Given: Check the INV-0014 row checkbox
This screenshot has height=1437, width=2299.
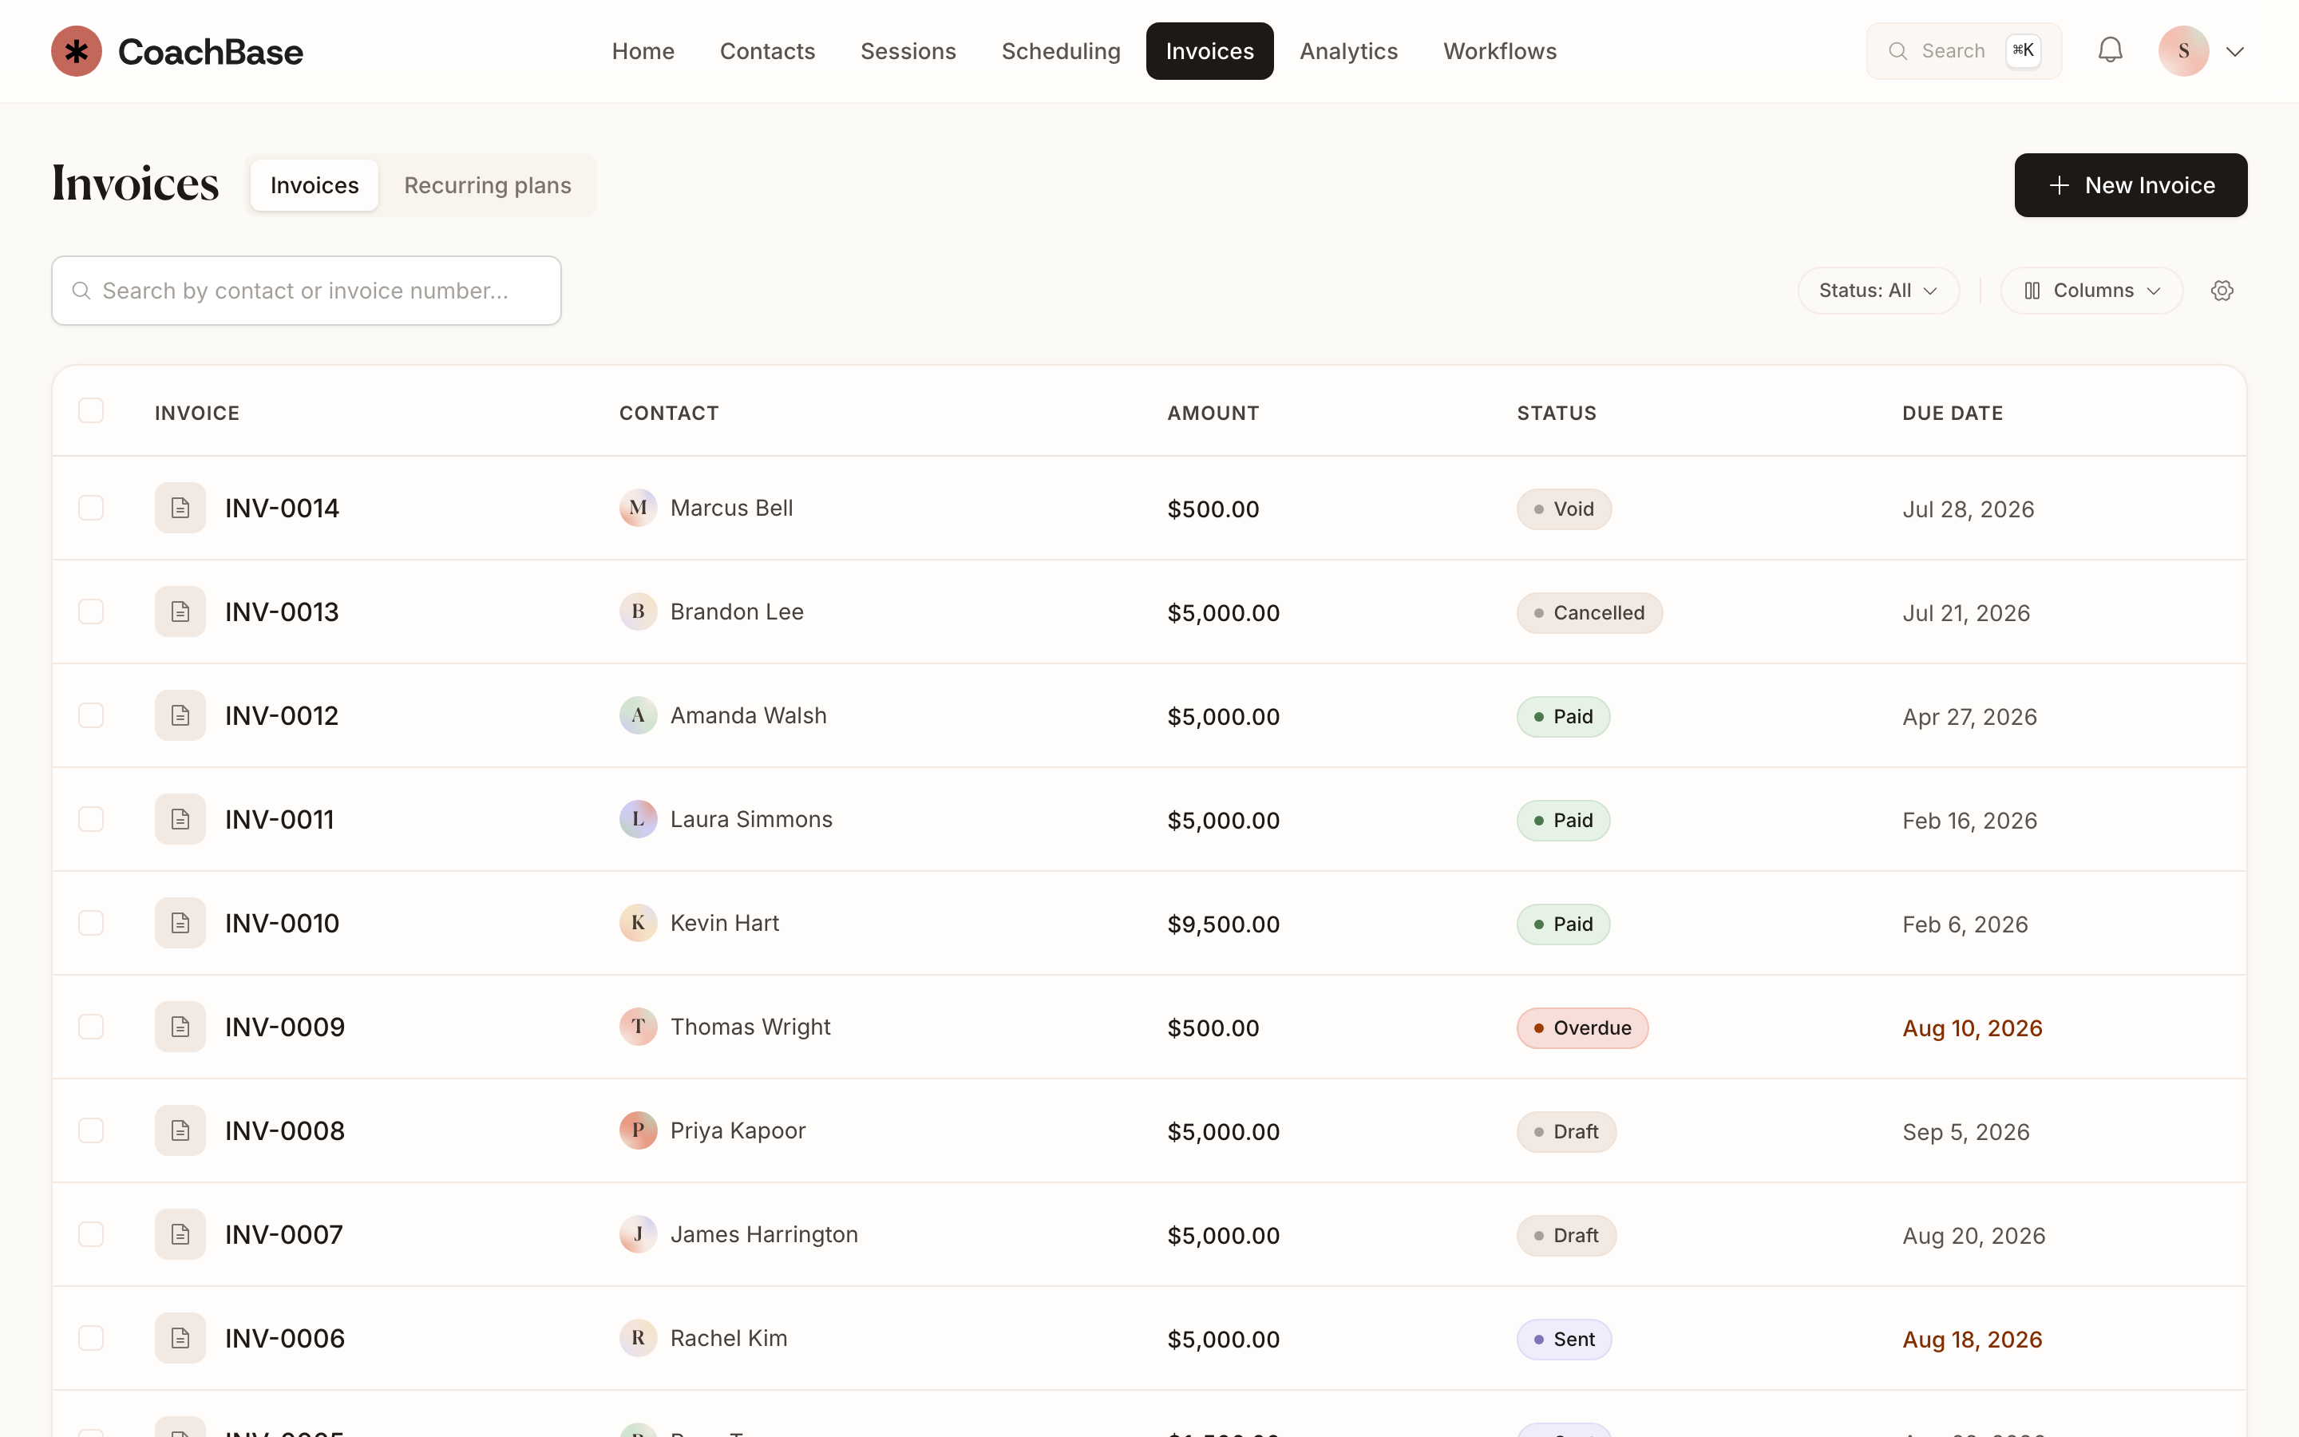Looking at the screenshot, I should pos(91,509).
